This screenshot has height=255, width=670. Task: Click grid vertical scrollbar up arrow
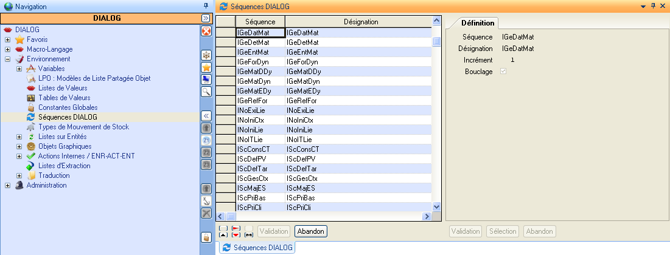pos(436,21)
